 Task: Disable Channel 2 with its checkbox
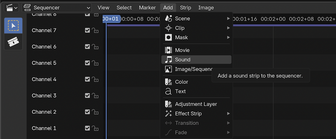click(87, 112)
